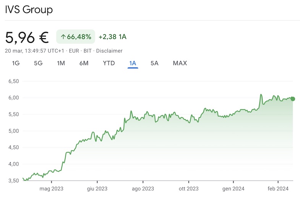Click the 5,00 y-axis value
Viewport: 300px width, 198px height.
click(x=14, y=131)
